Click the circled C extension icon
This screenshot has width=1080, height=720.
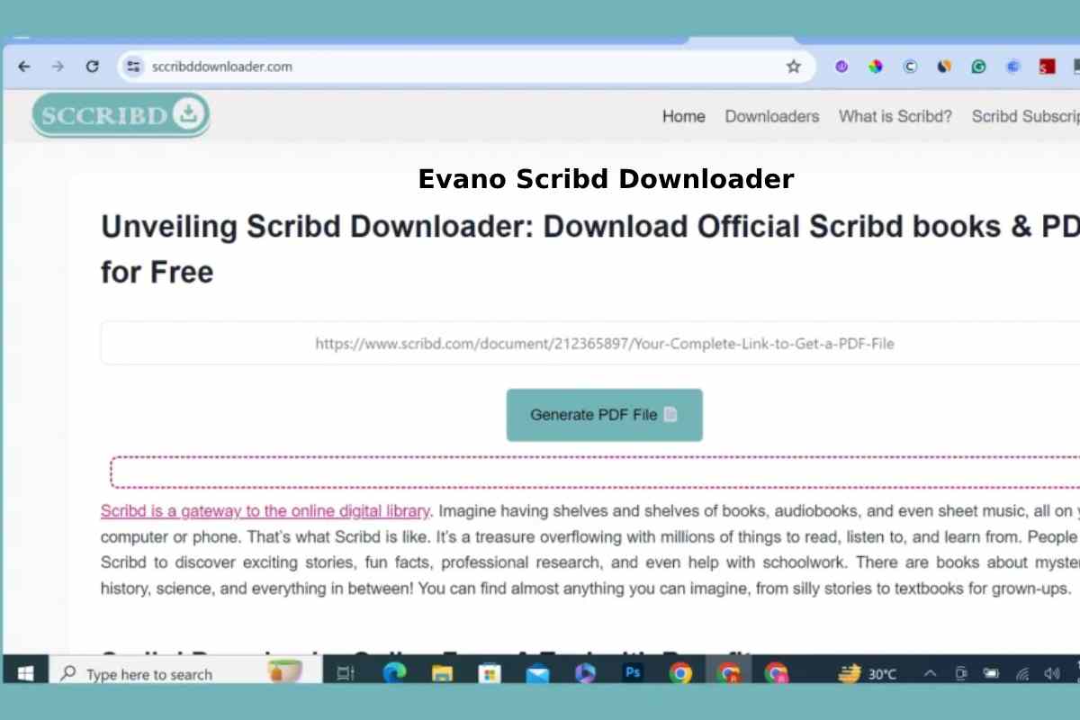(x=910, y=67)
